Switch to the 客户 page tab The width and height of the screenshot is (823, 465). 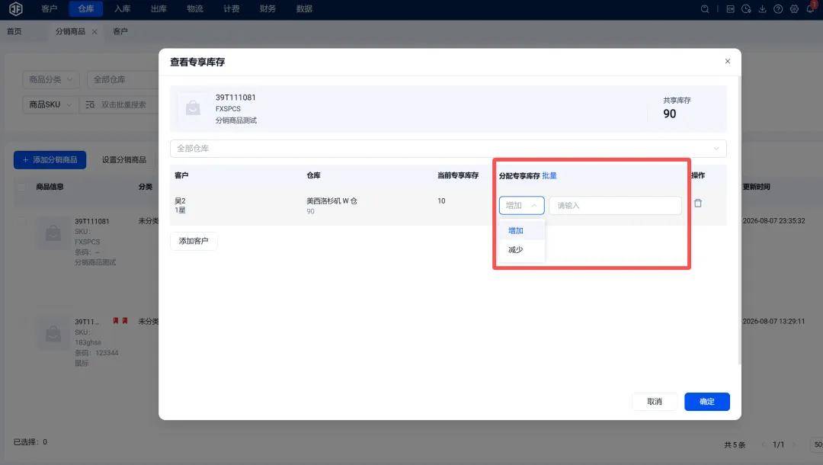(120, 31)
